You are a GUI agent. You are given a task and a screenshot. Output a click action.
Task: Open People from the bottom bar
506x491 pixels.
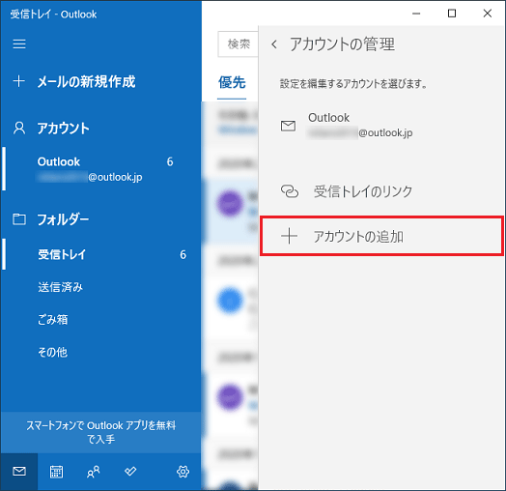coord(94,472)
